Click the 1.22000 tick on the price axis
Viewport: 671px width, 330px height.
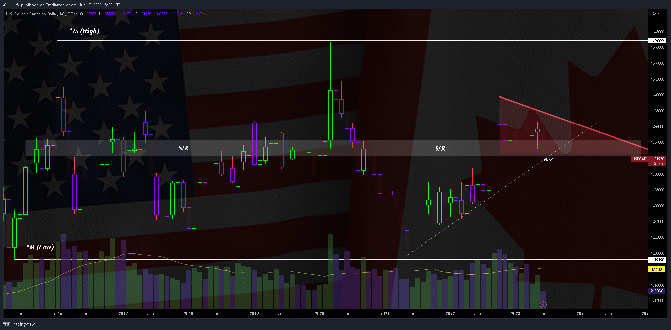point(658,237)
